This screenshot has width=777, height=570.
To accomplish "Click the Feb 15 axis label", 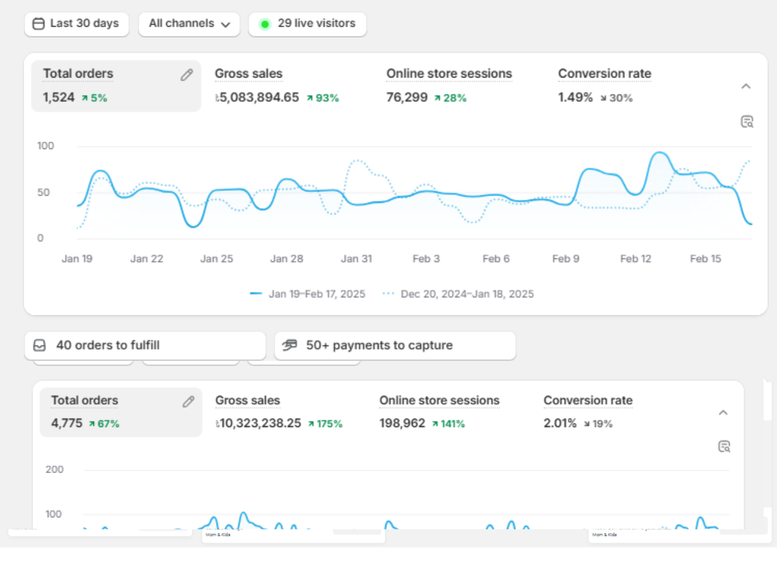I will [x=705, y=259].
